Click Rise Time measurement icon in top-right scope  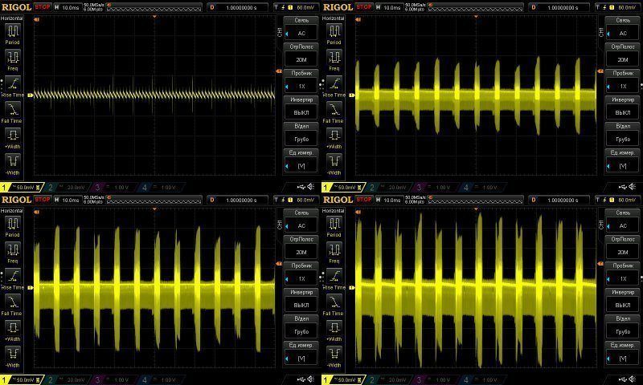[334, 87]
